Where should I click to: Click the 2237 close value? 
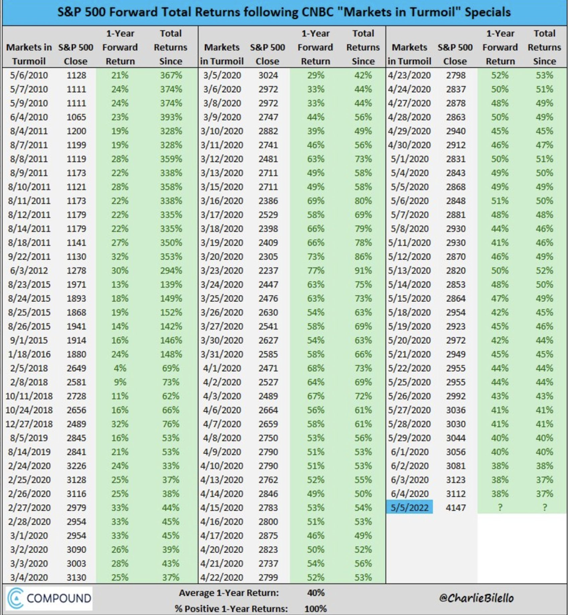(268, 271)
